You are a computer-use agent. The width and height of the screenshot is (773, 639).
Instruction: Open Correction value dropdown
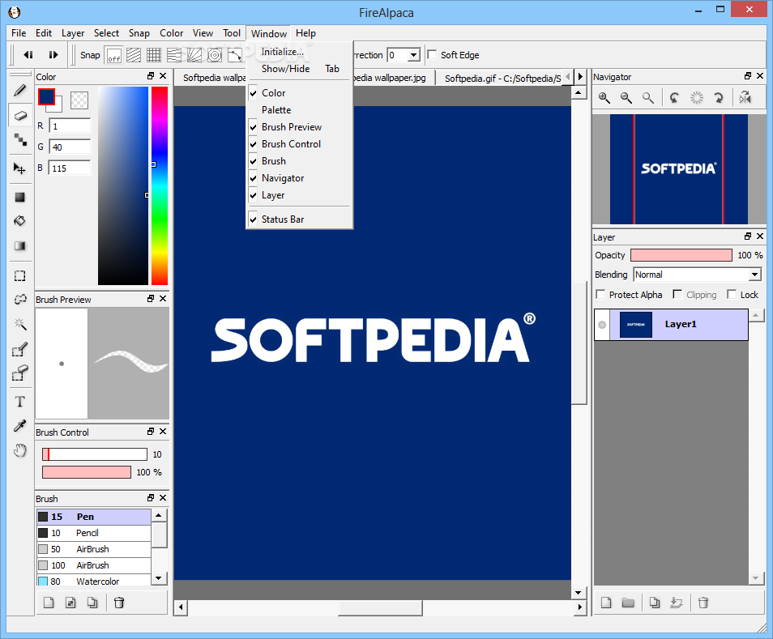pos(414,55)
